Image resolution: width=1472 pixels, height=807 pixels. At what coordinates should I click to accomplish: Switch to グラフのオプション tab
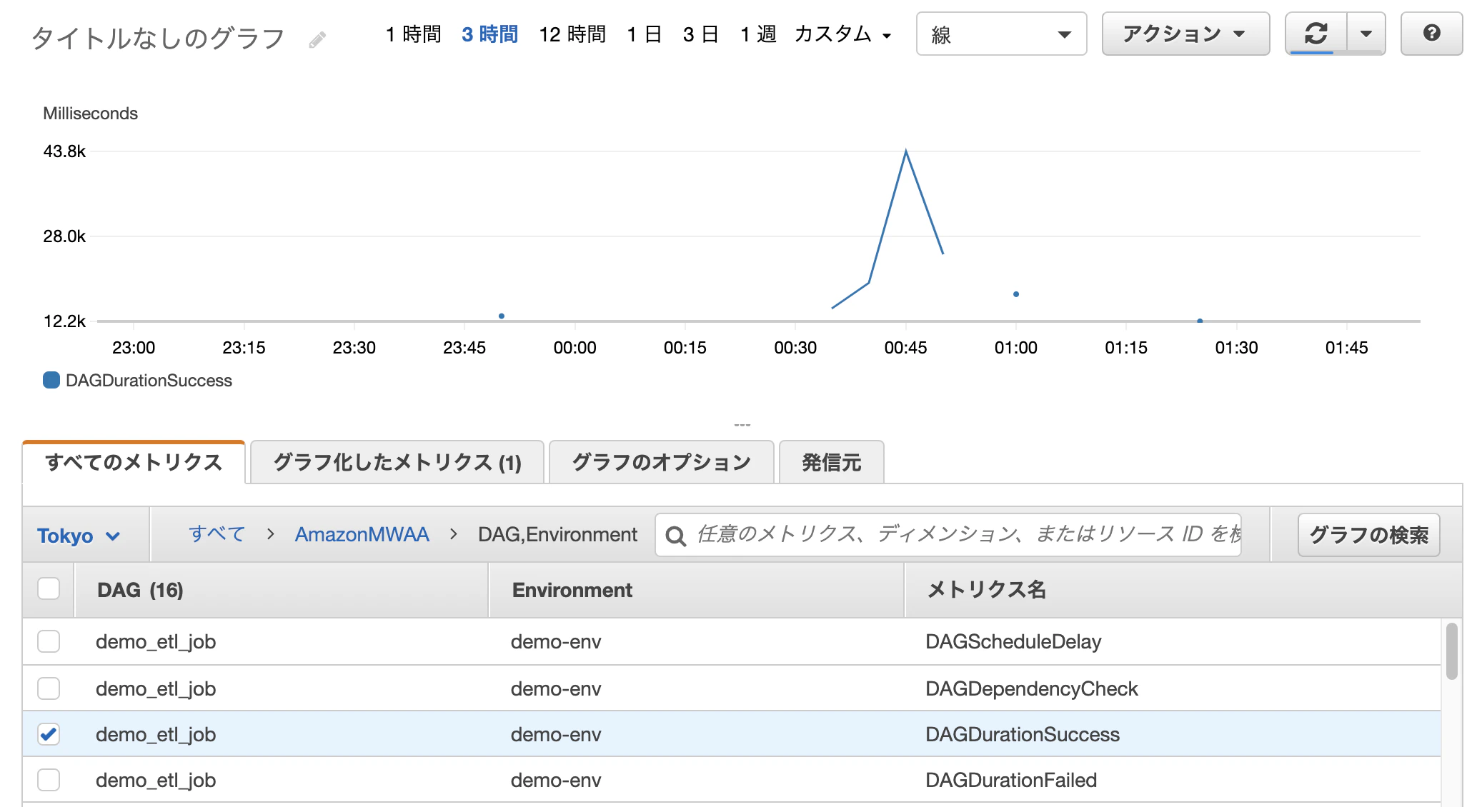click(662, 462)
